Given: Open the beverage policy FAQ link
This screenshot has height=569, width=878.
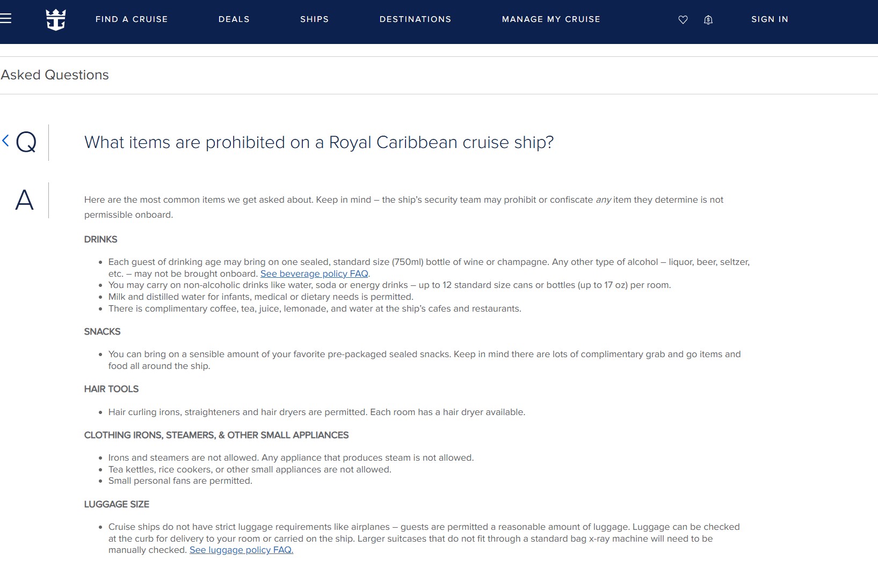Looking at the screenshot, I should click(x=314, y=274).
